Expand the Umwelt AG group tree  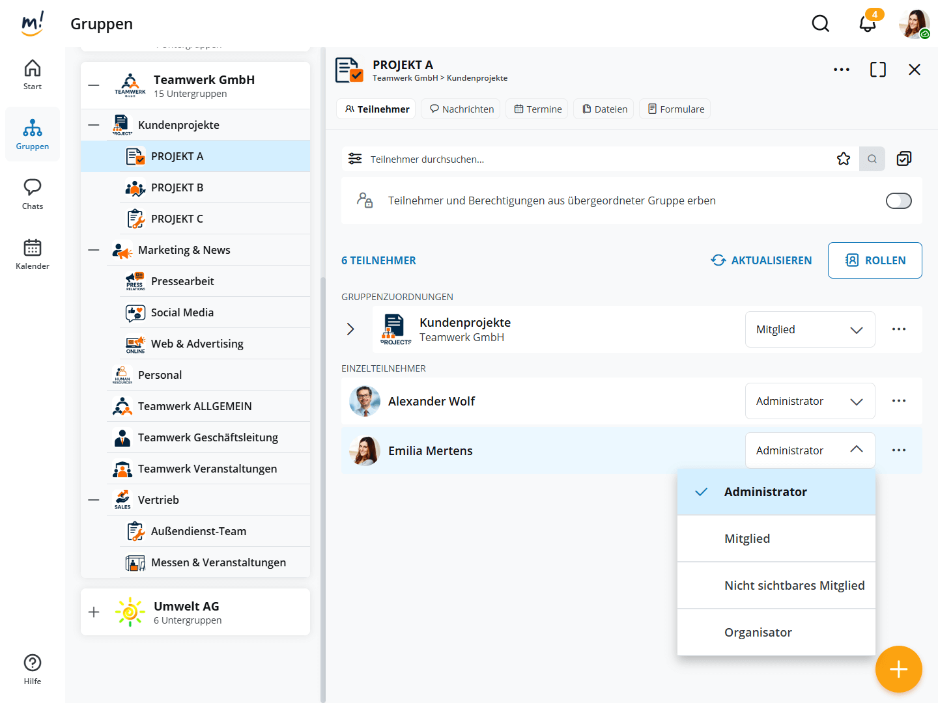coord(94,612)
